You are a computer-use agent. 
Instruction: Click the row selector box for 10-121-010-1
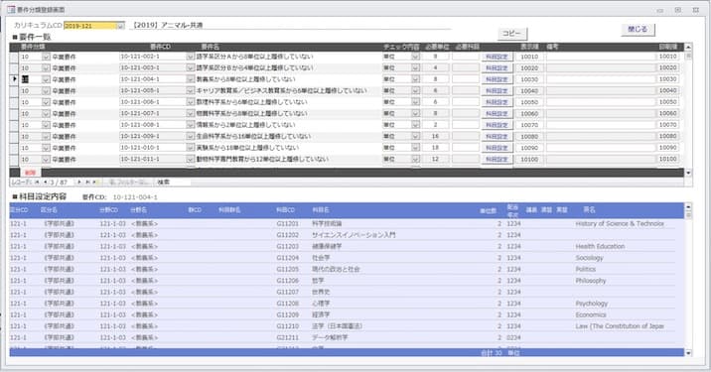pos(14,148)
